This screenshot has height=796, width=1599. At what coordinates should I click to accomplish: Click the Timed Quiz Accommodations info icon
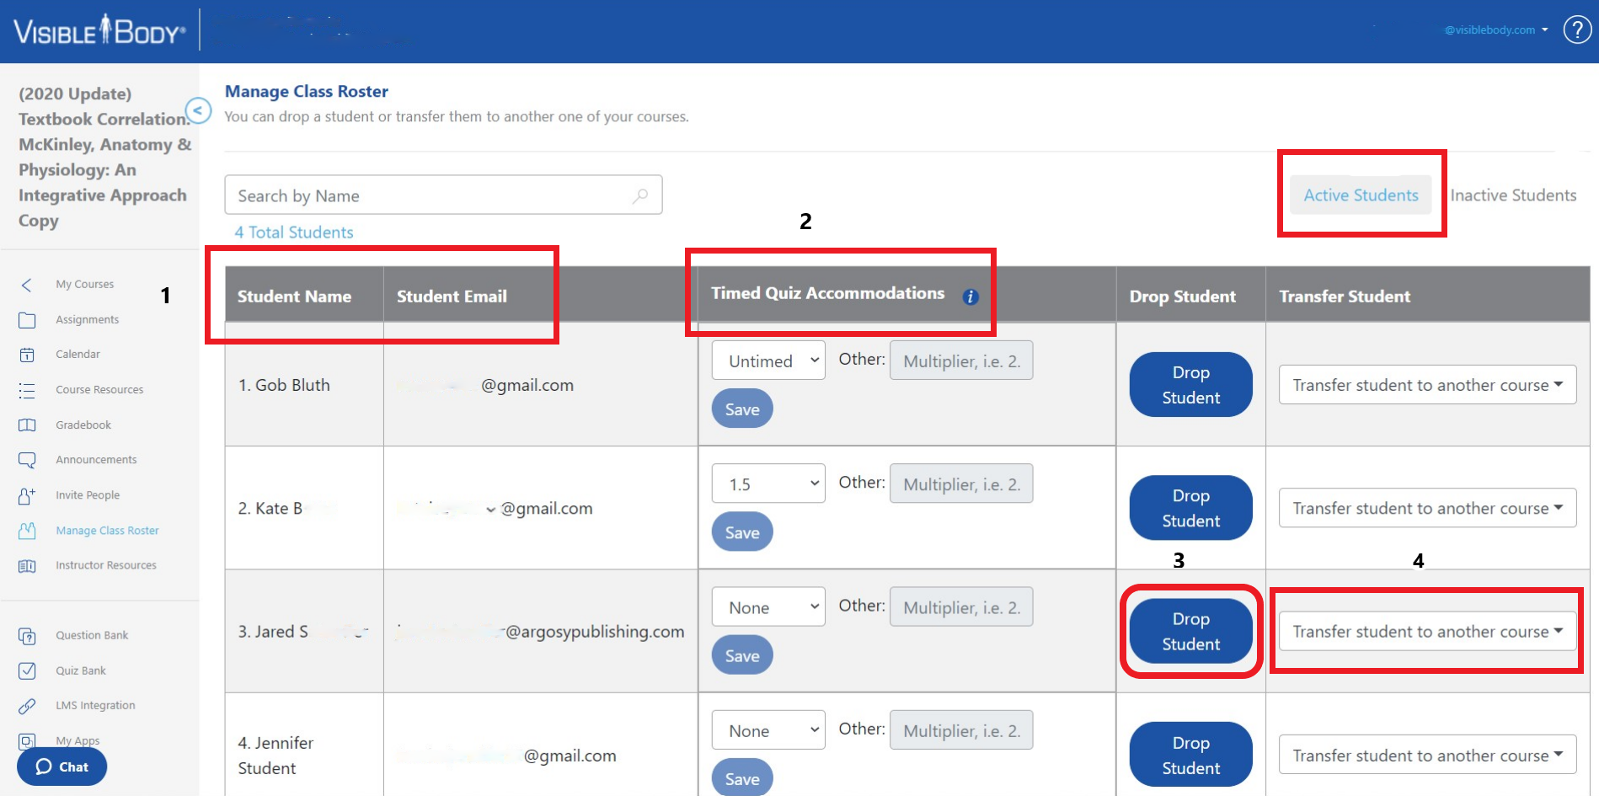pyautogui.click(x=971, y=296)
